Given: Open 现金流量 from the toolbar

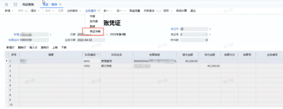Looking at the screenshot, I should click(135, 11).
